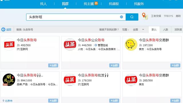This screenshot has height=103, width=183.
Task: Join the 493/500 今日头条账号 group
Action: click(x=53, y=66)
